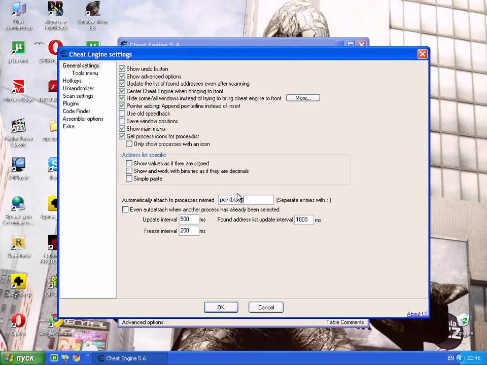Image resolution: width=487 pixels, height=365 pixels.
Task: Open the Opera desktop icon
Action: (18, 324)
